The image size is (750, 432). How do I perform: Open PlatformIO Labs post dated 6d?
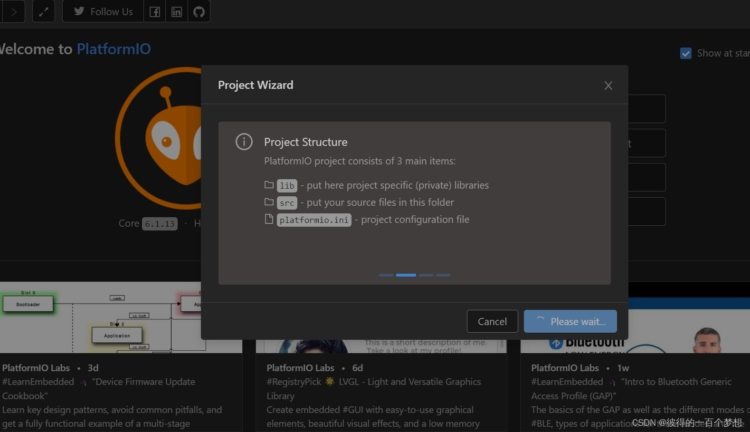315,368
